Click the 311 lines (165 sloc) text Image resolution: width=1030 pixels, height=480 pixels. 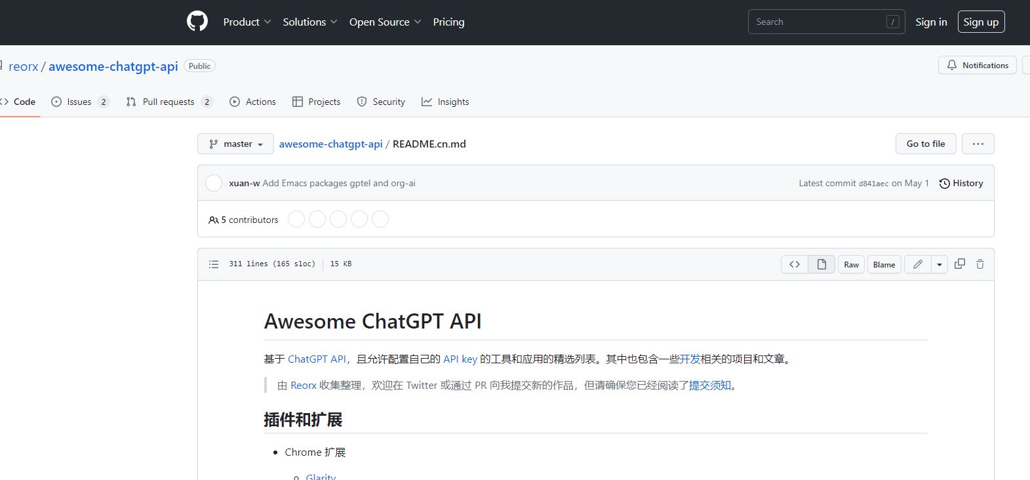pos(272,264)
